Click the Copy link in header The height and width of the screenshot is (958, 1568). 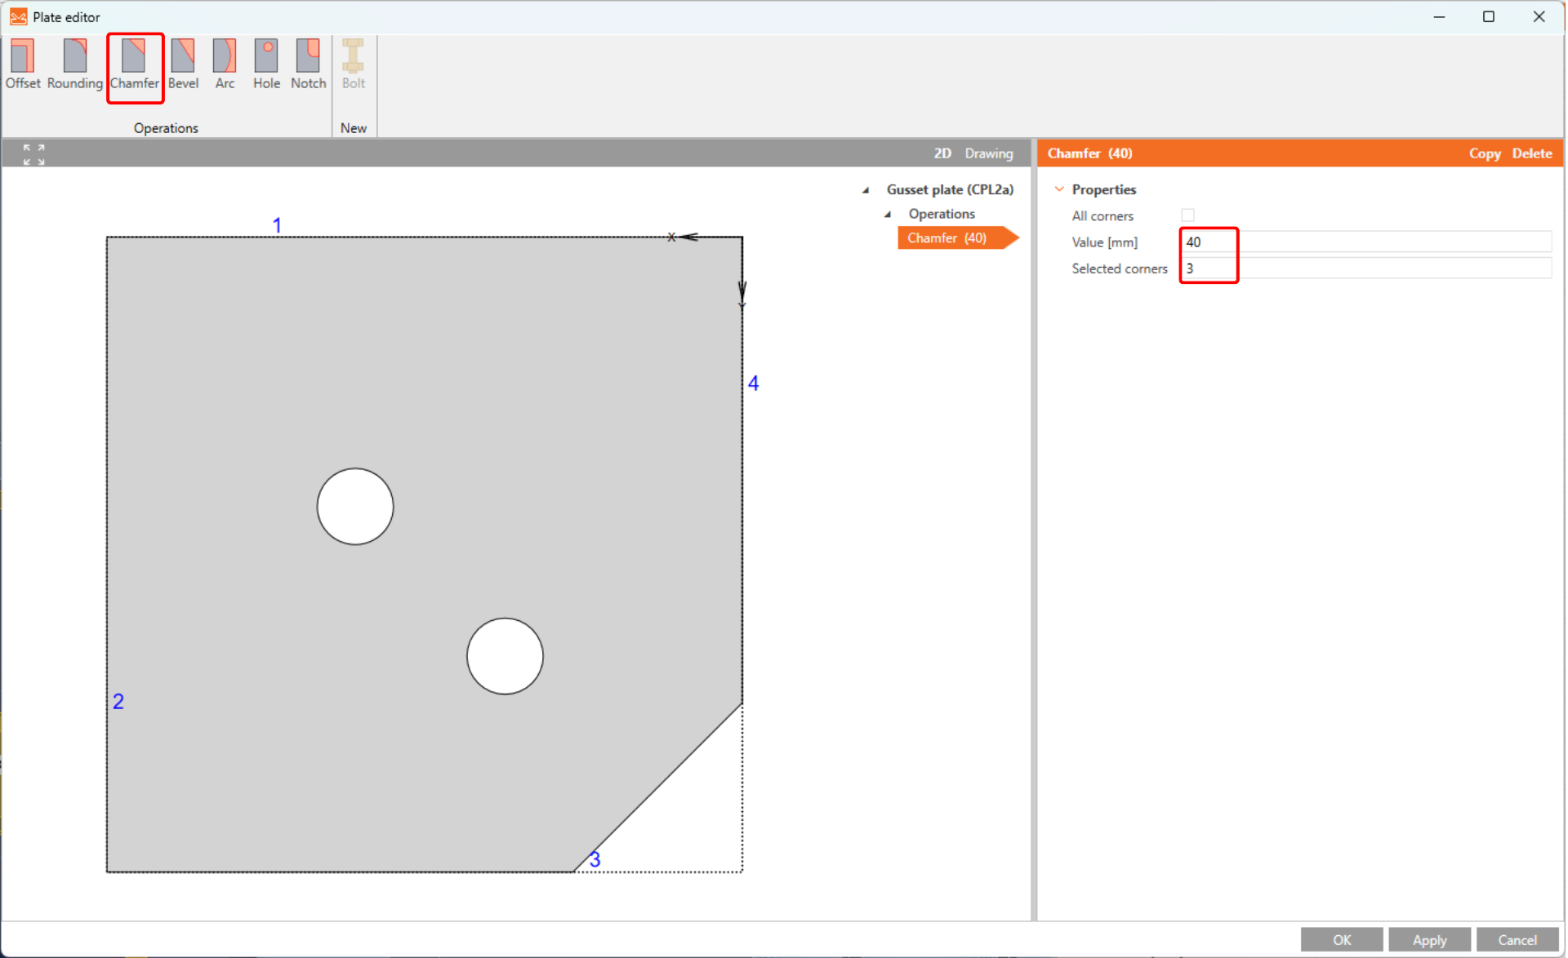(x=1484, y=153)
